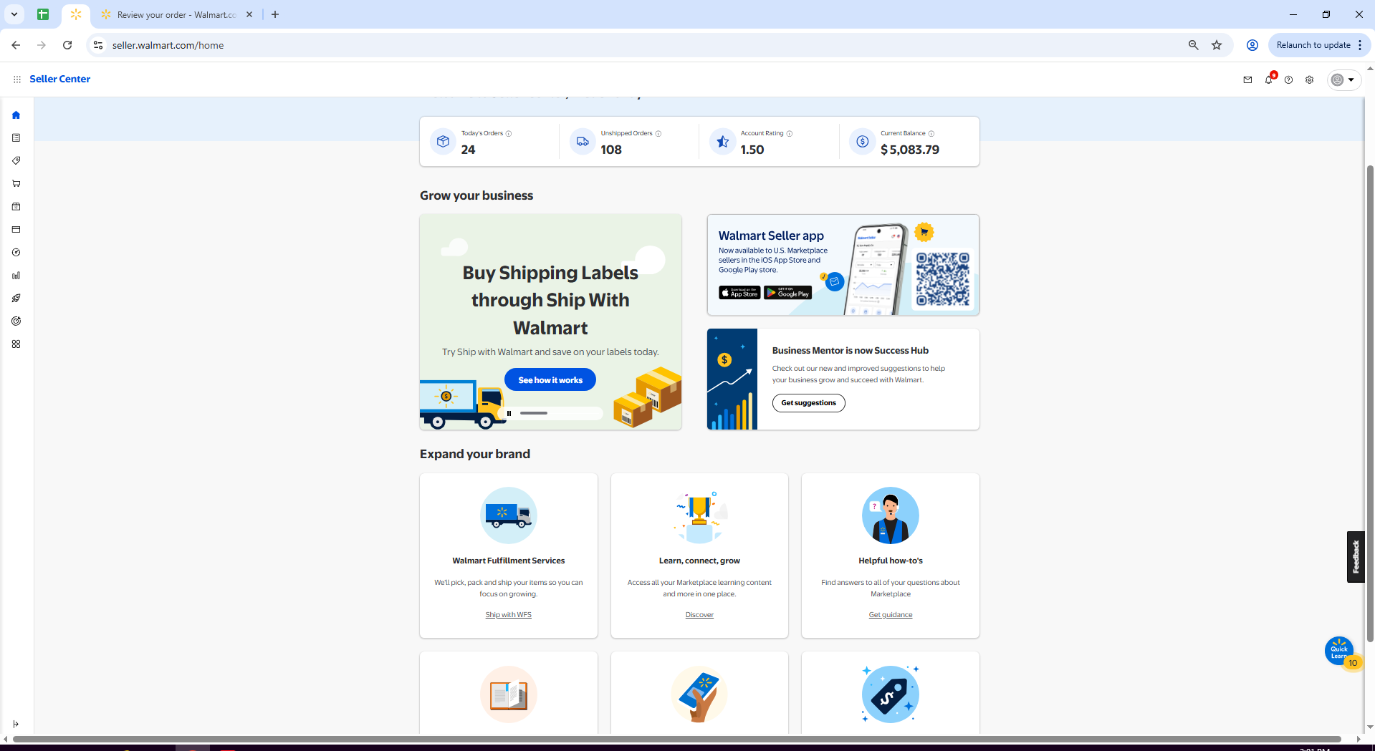Click the price tag sidebar icon
Screen dimensions: 1375x751
(x=16, y=161)
